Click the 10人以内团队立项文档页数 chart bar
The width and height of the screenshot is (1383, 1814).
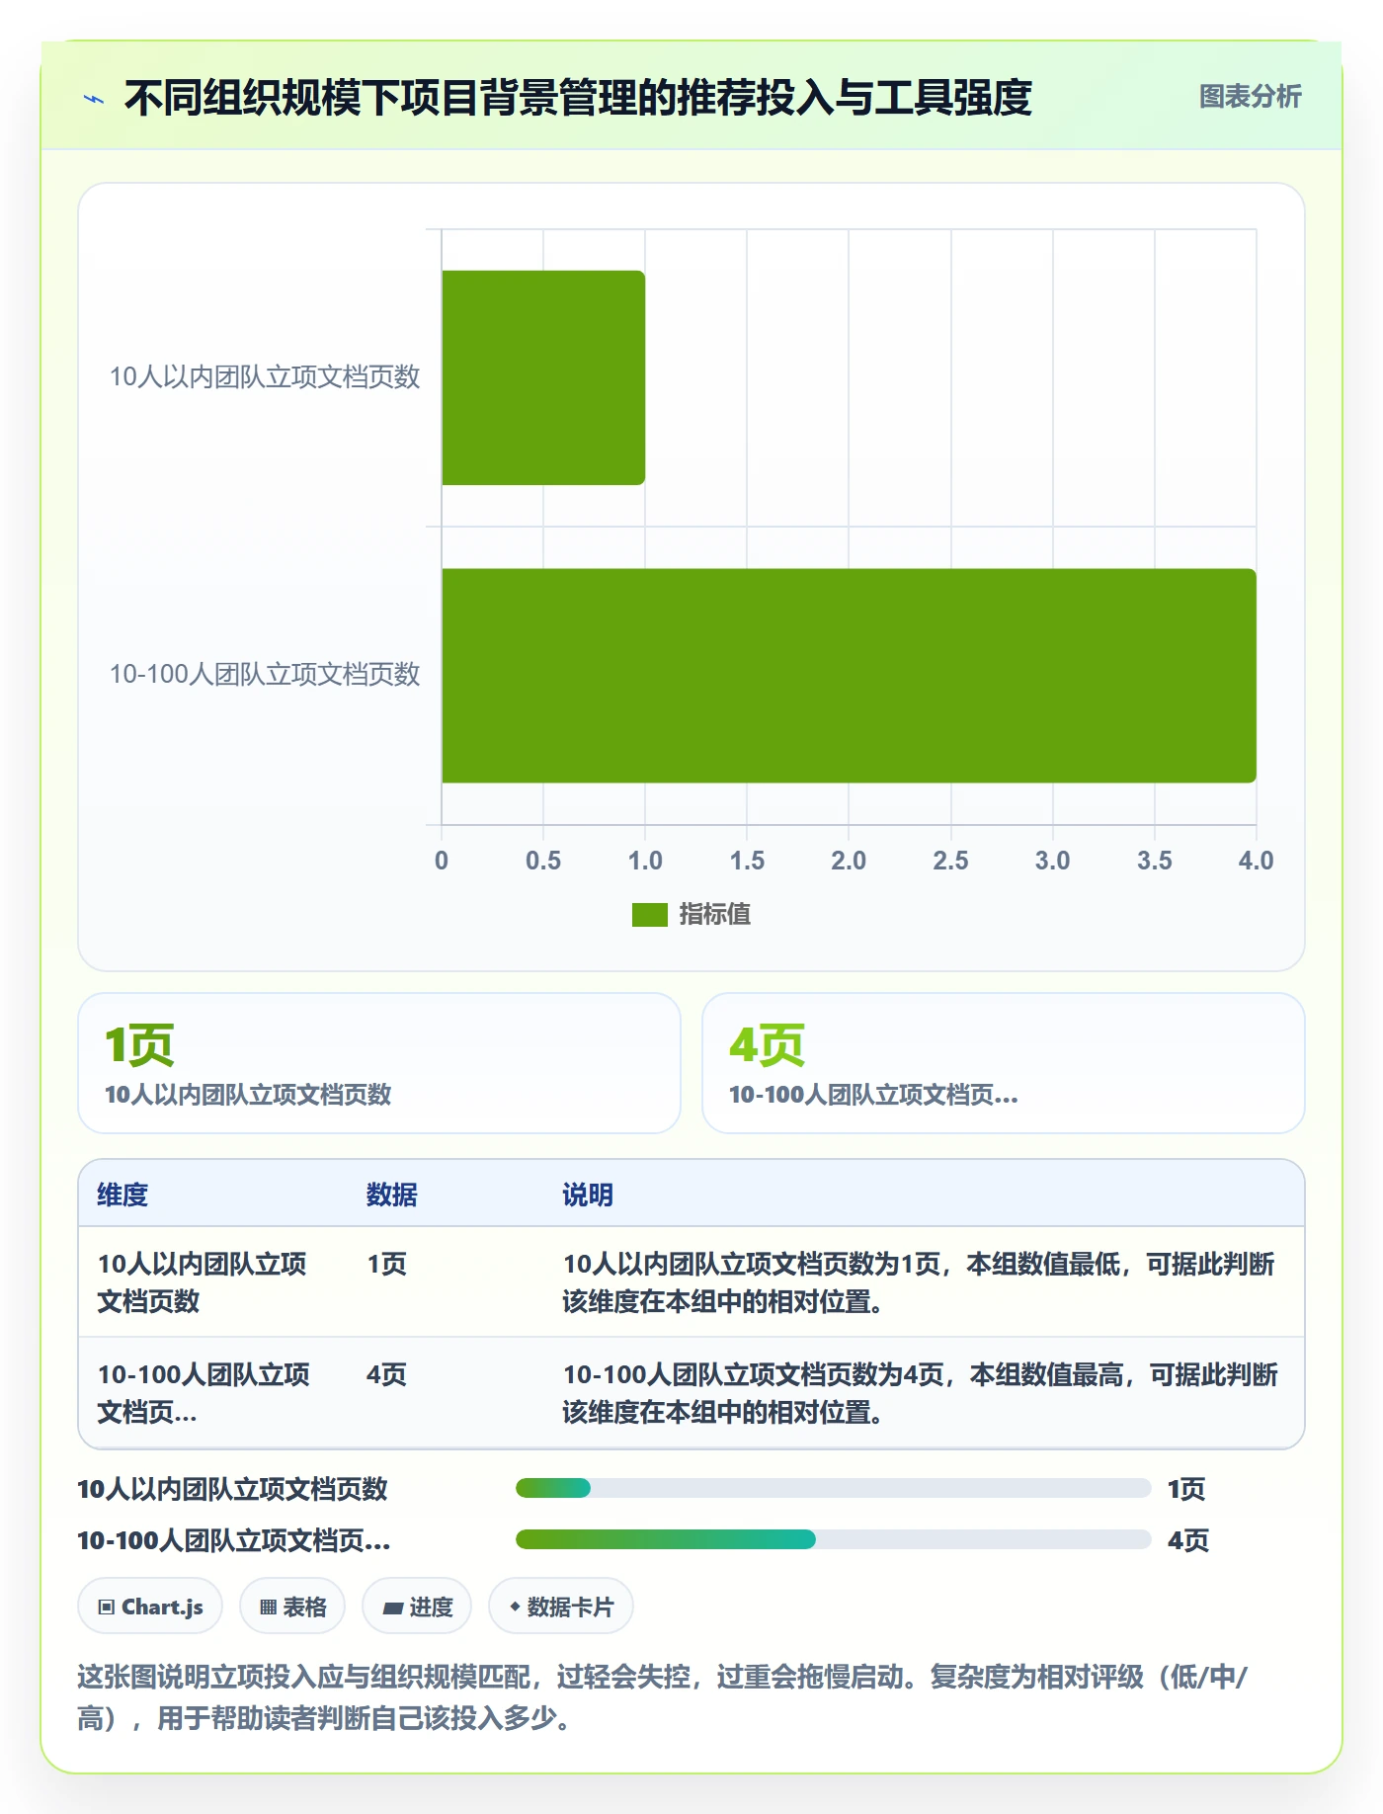click(x=543, y=377)
